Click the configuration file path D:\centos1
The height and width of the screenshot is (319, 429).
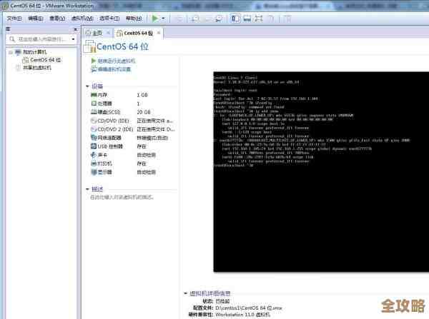coord(249,308)
